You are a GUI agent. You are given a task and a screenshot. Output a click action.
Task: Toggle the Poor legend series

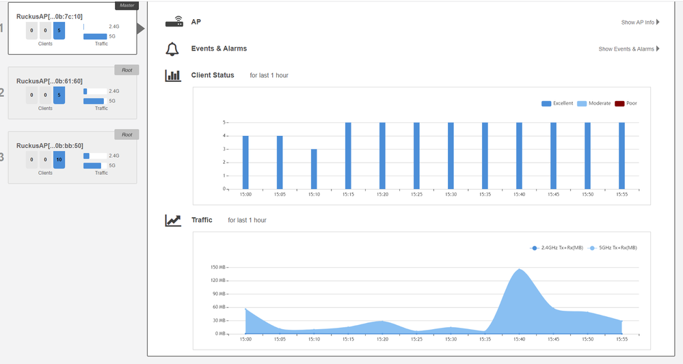[626, 103]
